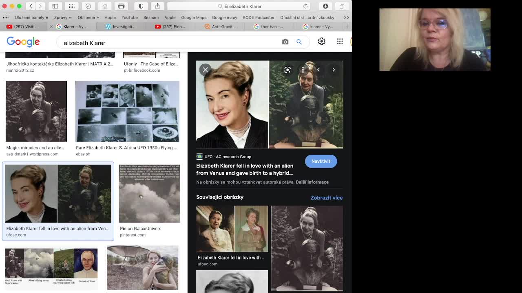This screenshot has width=522, height=293.
Task: Open related image of two older portraits
Action: point(232,229)
